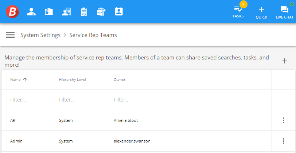
Task: Sort teams by Name column
Action: (16, 80)
